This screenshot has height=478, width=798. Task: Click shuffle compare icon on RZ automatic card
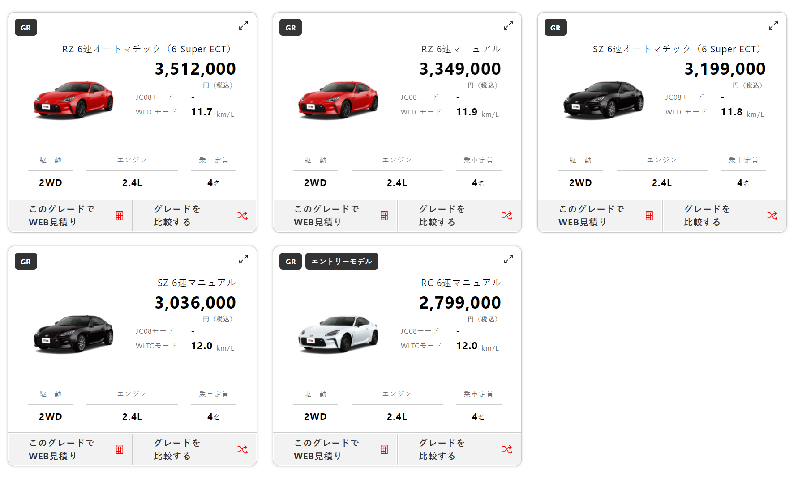coord(242,216)
